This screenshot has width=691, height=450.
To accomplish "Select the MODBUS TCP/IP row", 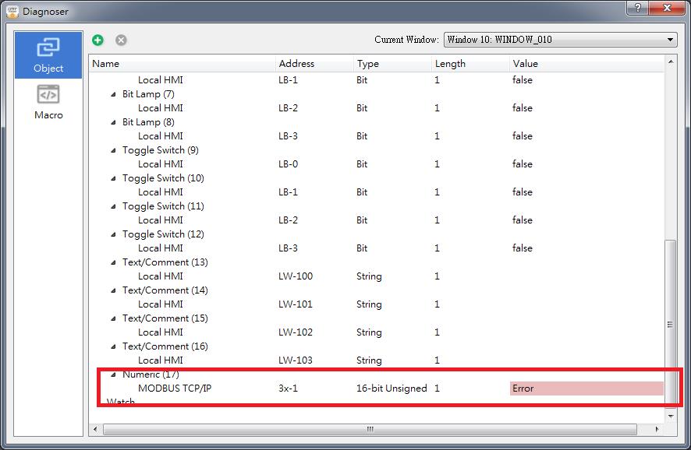I will [x=175, y=388].
